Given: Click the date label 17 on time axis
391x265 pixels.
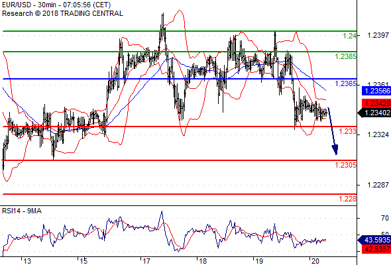Looking at the screenshot, I should [x=146, y=261].
